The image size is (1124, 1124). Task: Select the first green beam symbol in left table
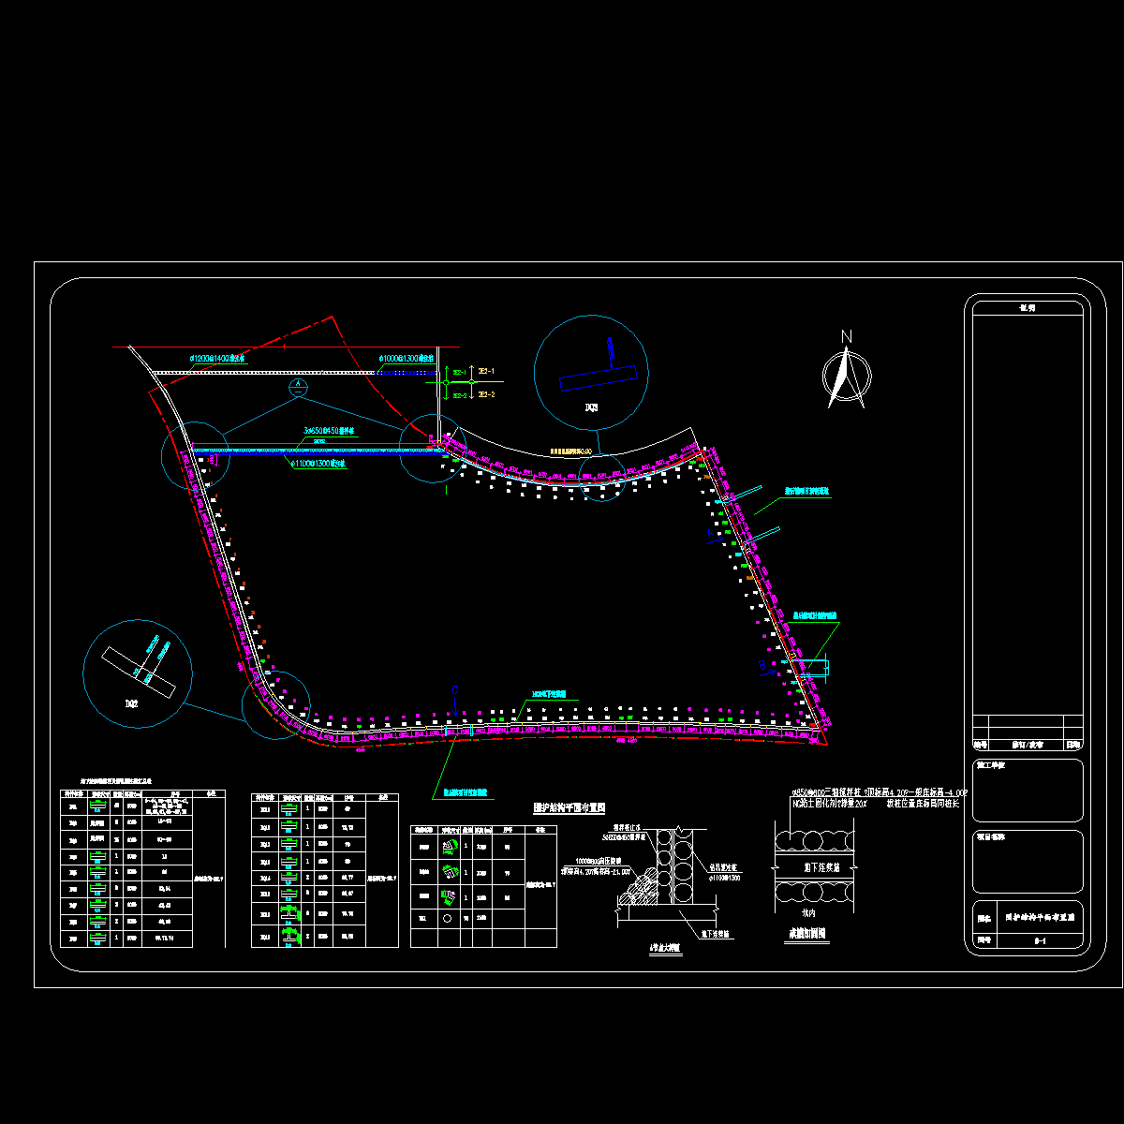click(96, 805)
